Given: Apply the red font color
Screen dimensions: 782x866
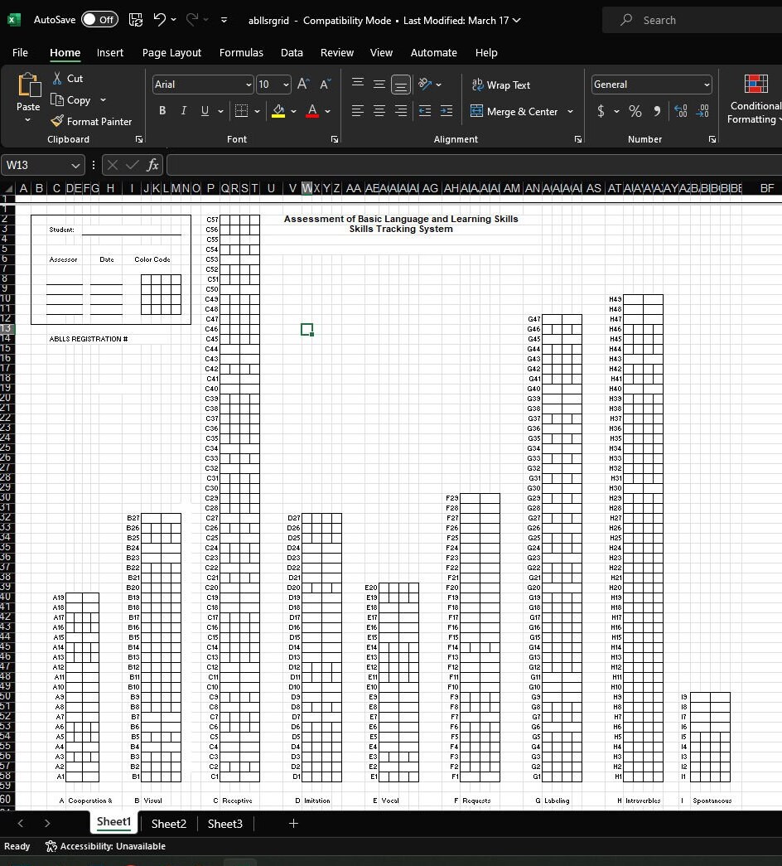Looking at the screenshot, I should point(312,110).
